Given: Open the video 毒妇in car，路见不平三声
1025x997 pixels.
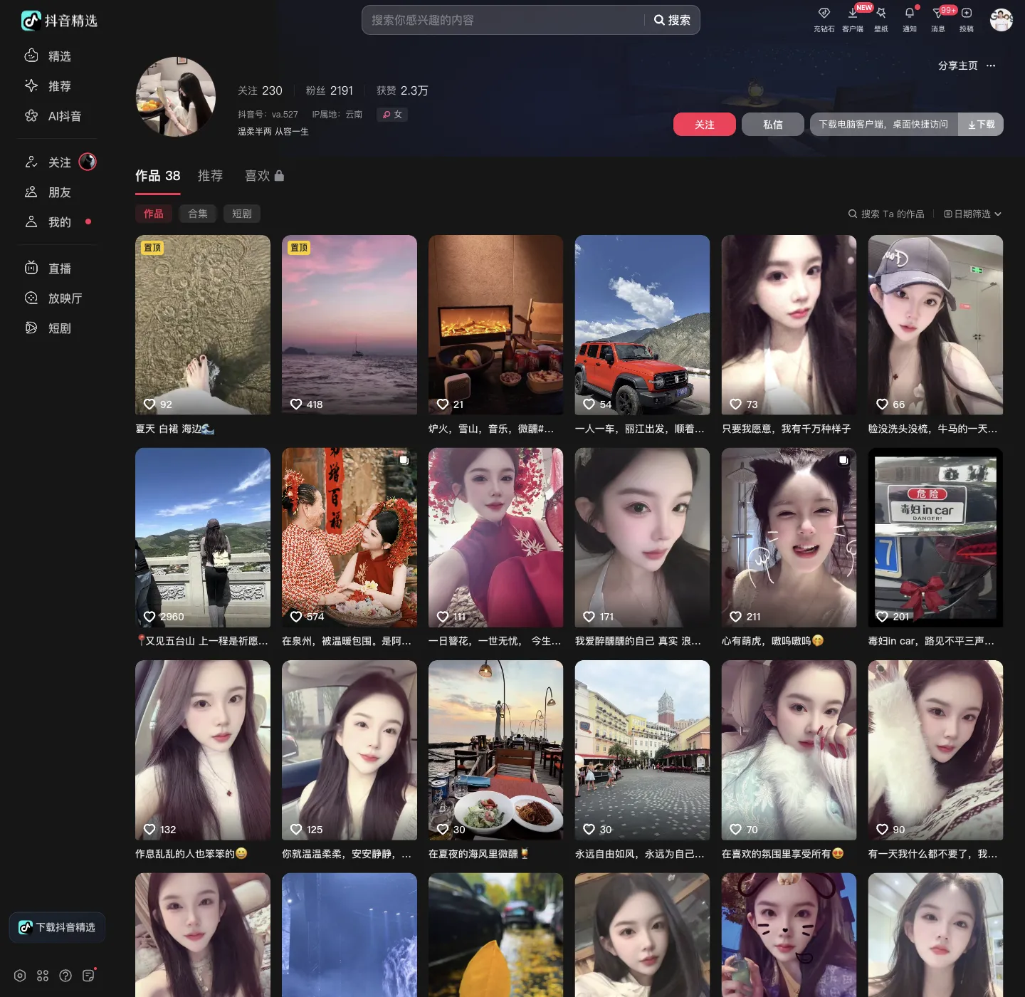Looking at the screenshot, I should [936, 538].
